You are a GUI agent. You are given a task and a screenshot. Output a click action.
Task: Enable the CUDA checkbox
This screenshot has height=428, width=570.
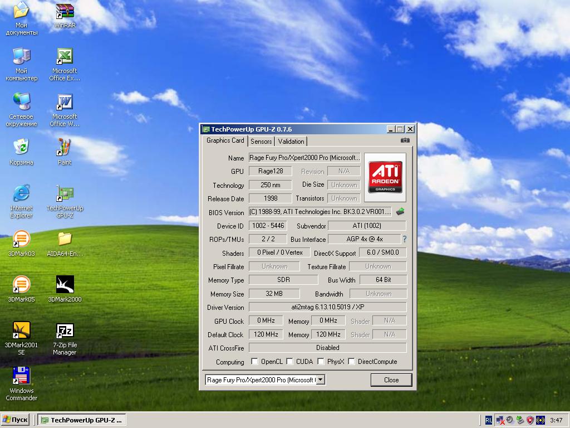[289, 361]
